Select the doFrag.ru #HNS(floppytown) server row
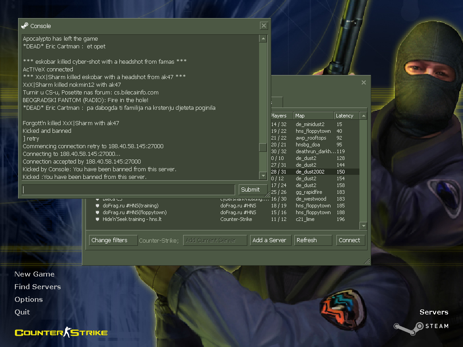 [223, 212]
